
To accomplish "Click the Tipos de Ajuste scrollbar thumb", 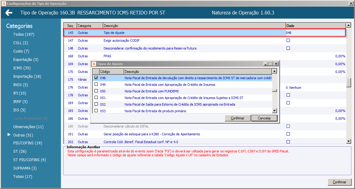I will (x=275, y=91).
